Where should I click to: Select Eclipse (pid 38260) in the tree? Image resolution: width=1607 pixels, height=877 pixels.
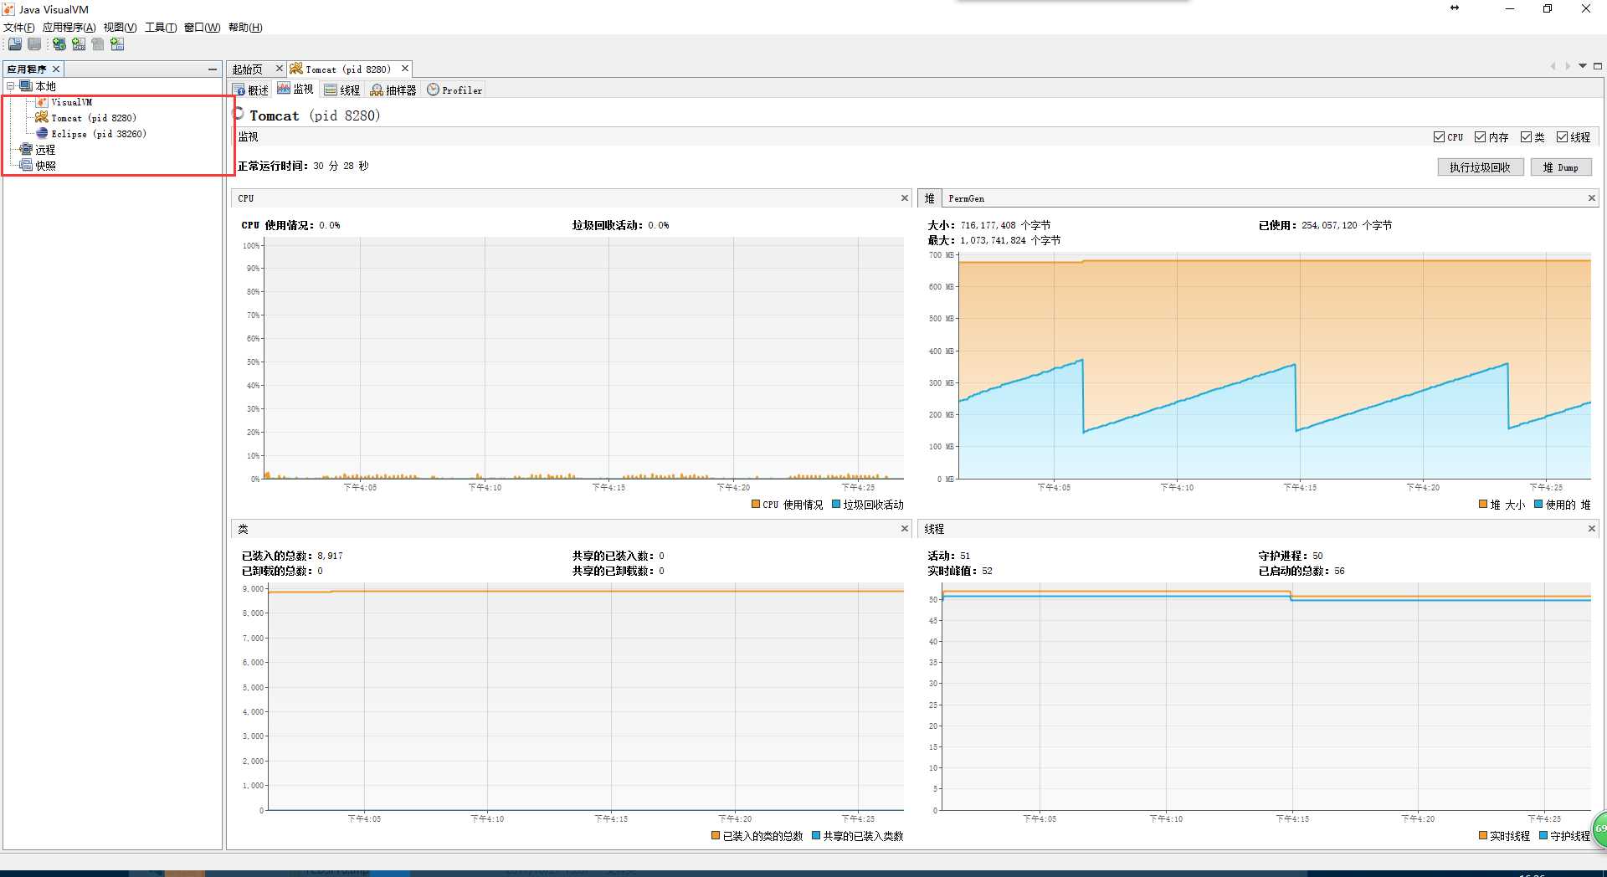[x=99, y=134]
